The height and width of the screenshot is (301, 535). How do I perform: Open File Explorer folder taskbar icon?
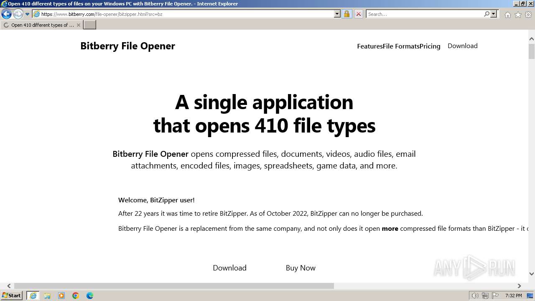(x=47, y=296)
